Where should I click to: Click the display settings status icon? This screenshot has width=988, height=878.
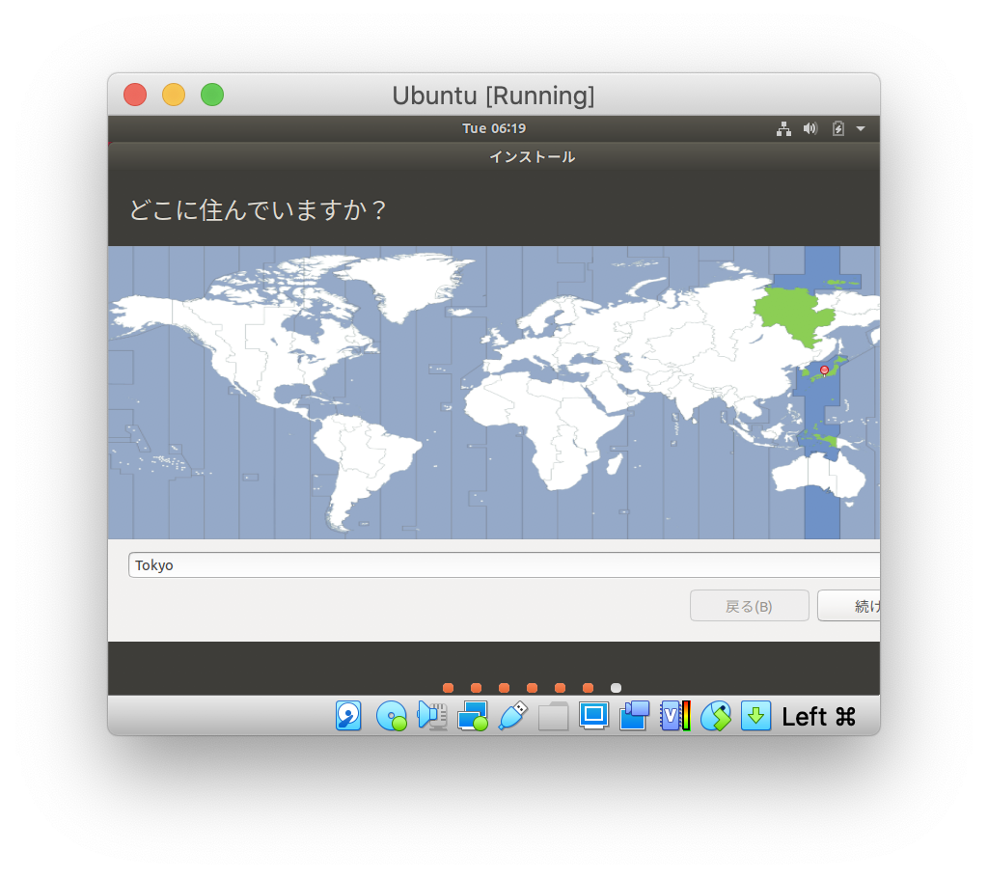593,716
